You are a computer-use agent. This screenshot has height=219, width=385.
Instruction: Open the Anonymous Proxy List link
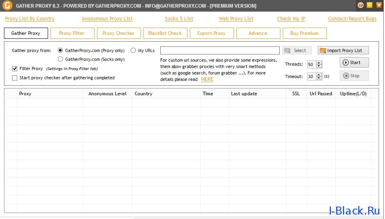[x=107, y=19]
